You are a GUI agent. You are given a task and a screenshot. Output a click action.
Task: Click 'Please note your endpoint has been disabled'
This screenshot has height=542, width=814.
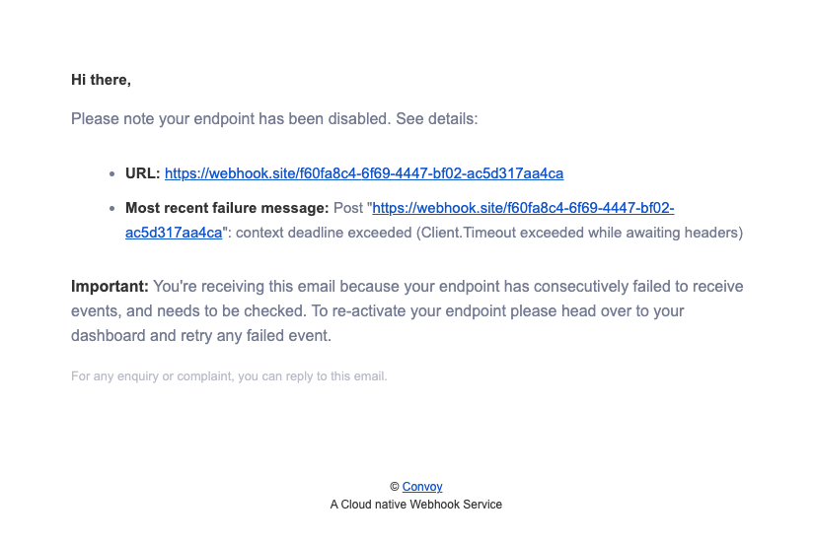tap(231, 119)
